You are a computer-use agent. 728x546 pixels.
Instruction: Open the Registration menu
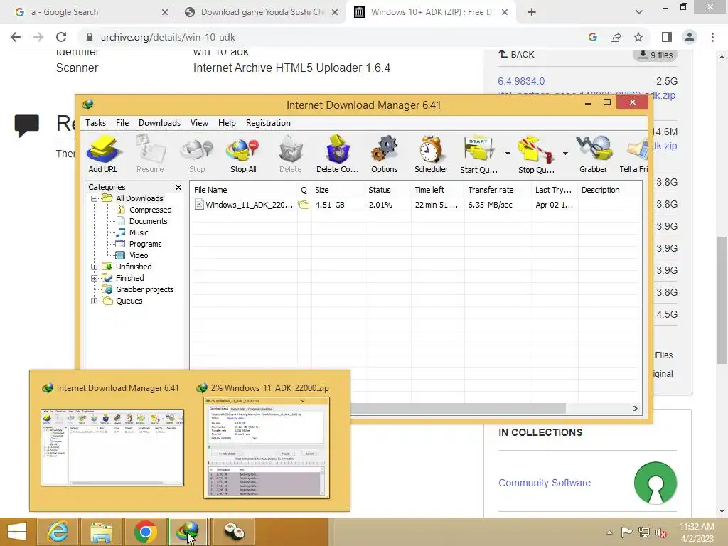(268, 123)
